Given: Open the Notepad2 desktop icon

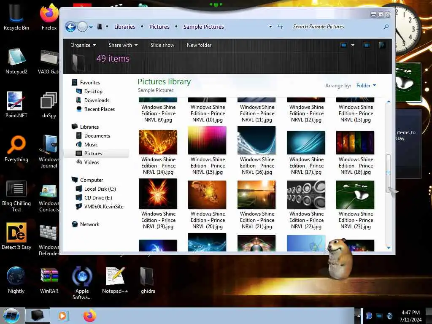Looking at the screenshot, I should click(x=16, y=61).
